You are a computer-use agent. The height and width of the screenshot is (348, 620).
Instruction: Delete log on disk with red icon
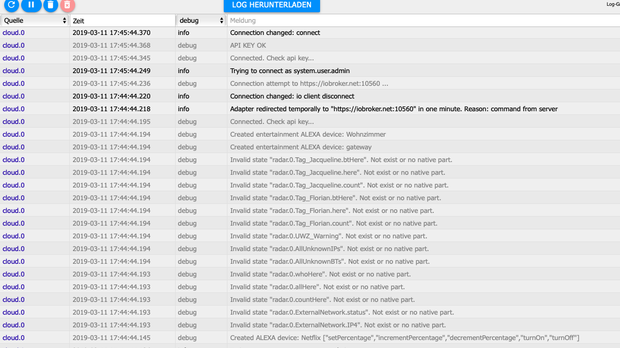(67, 5)
